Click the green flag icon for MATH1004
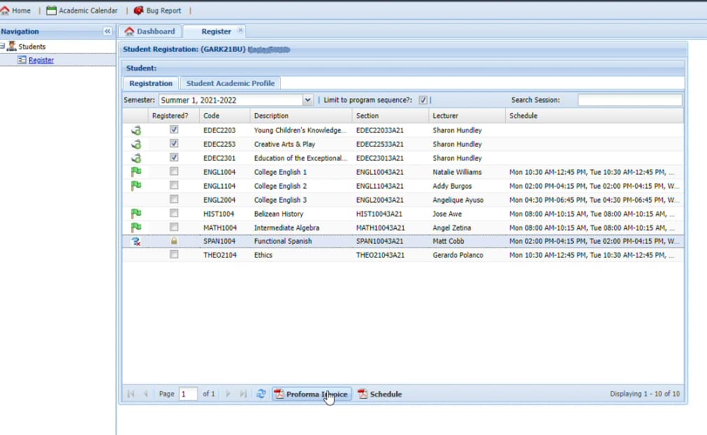The width and height of the screenshot is (707, 435). tap(136, 228)
